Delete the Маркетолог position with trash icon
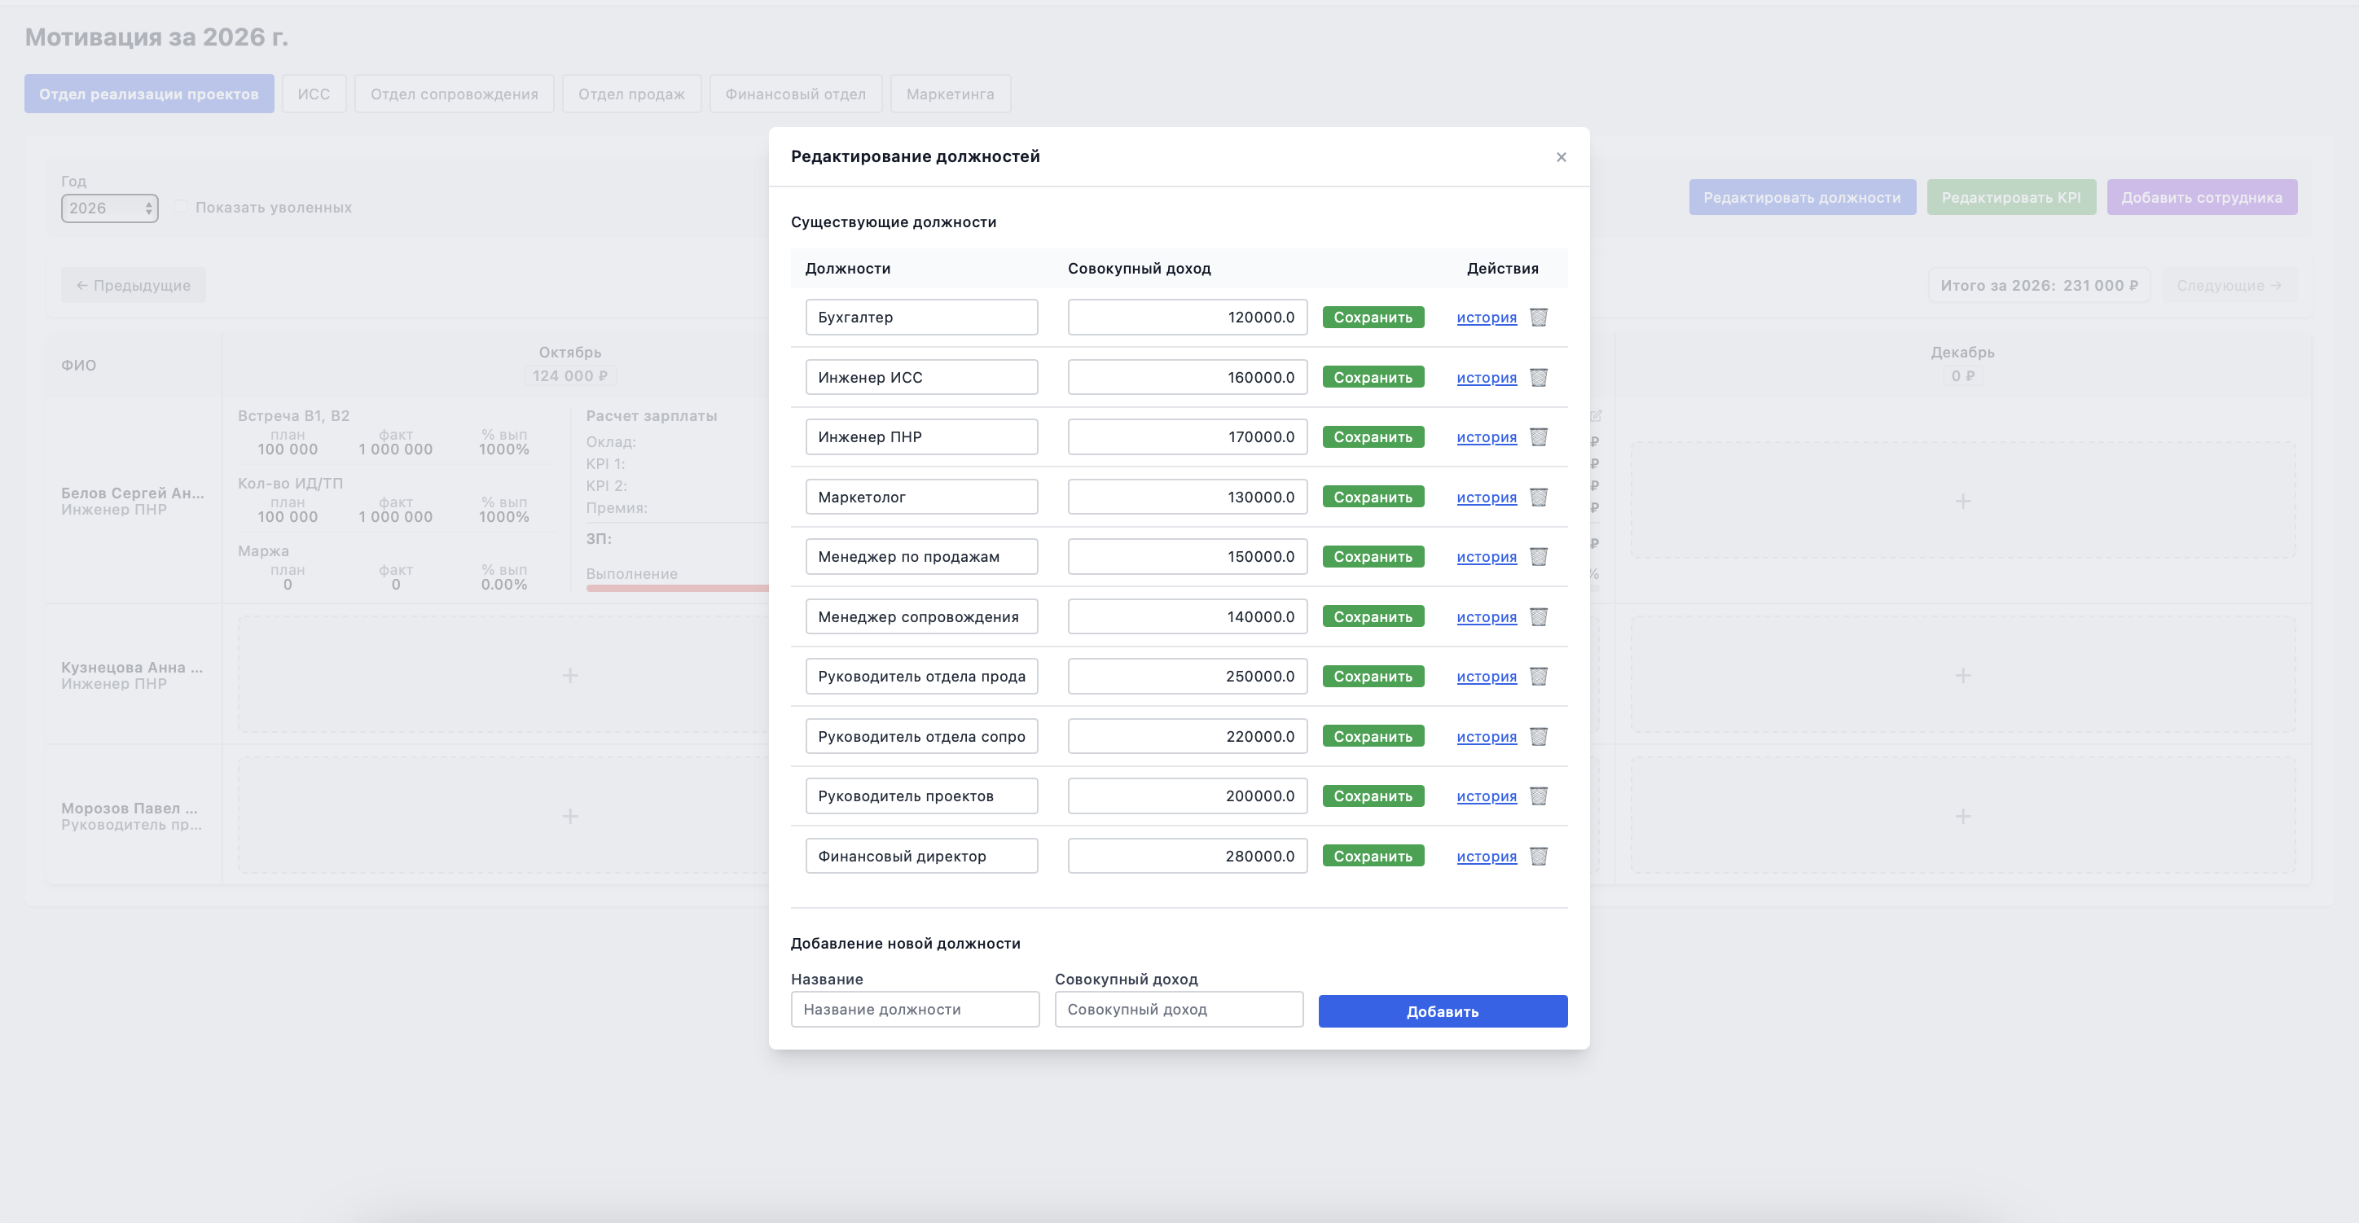 1539,497
